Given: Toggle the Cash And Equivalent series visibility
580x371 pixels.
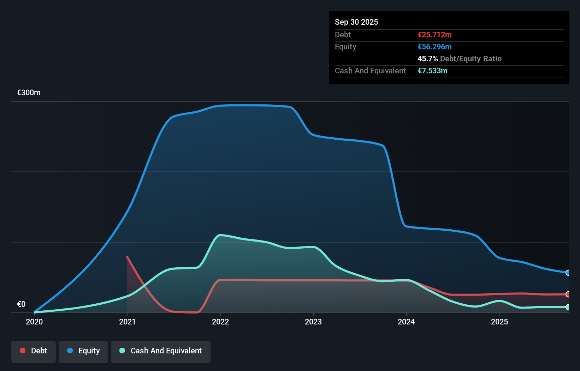Looking at the screenshot, I should tap(161, 351).
